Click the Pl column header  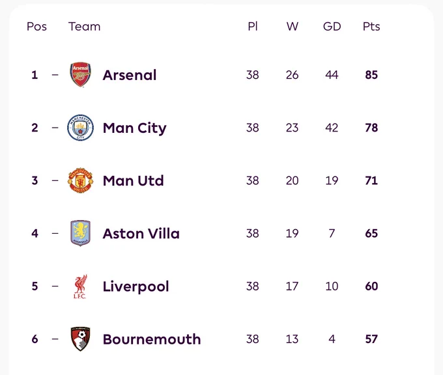[x=253, y=27]
